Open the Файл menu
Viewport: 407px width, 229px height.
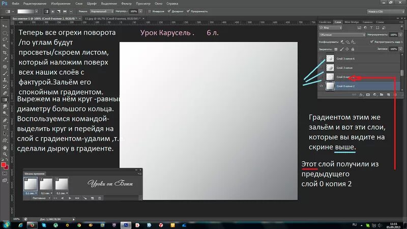point(15,4)
